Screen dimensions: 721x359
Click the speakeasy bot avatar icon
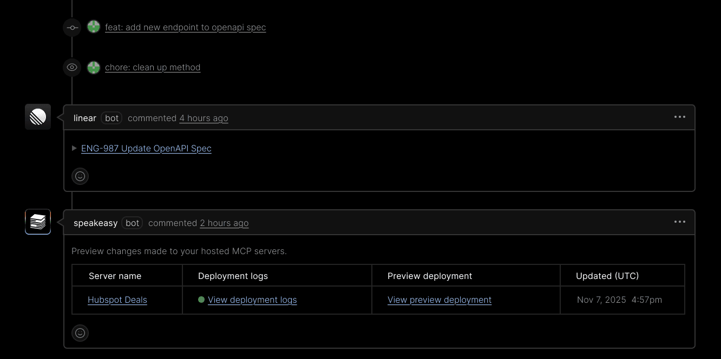tap(37, 222)
